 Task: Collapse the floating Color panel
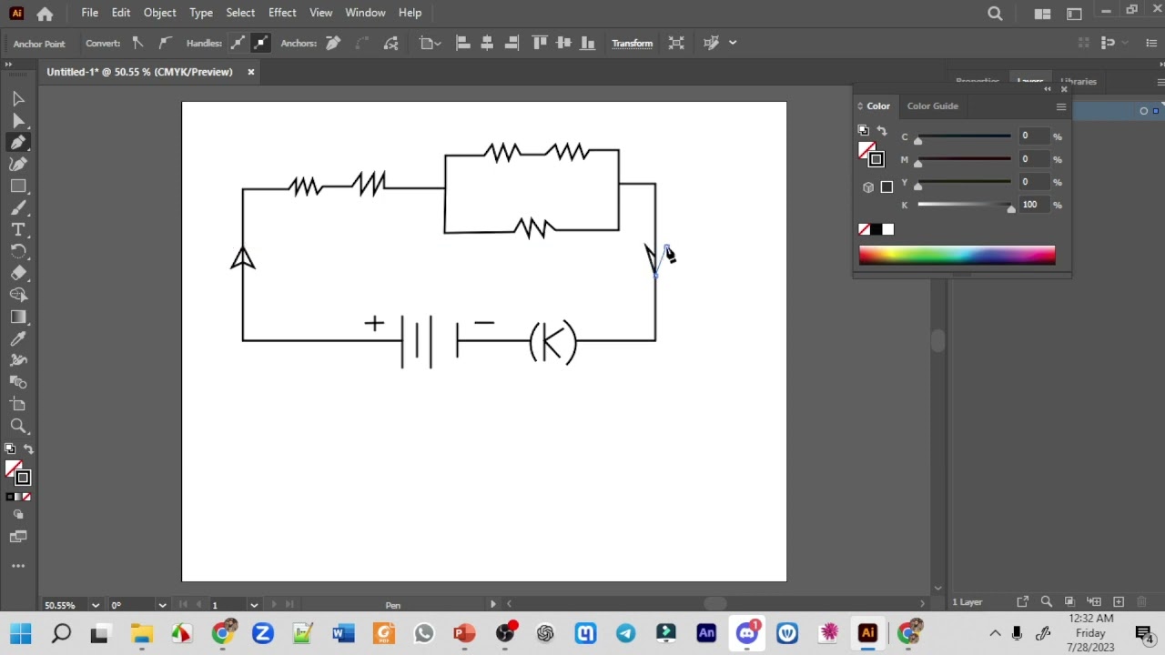coord(1048,89)
